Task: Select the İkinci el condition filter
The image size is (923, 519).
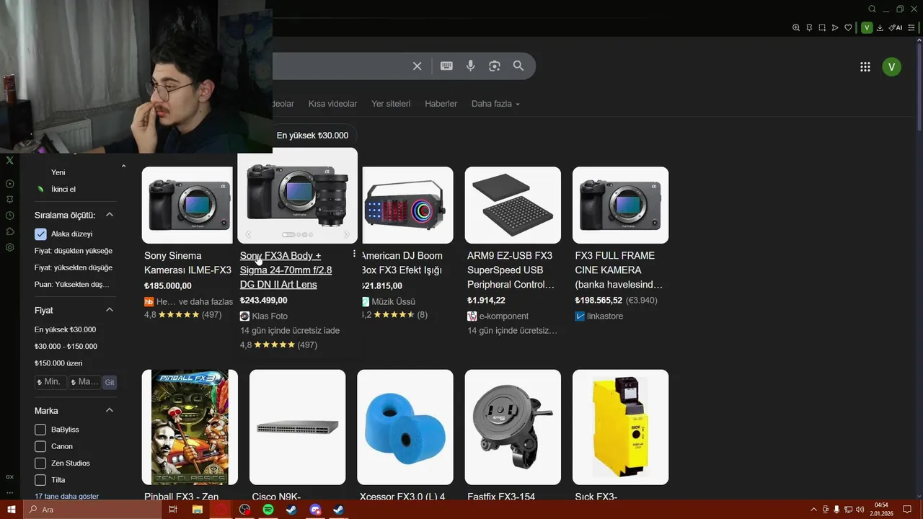Action: tap(63, 189)
